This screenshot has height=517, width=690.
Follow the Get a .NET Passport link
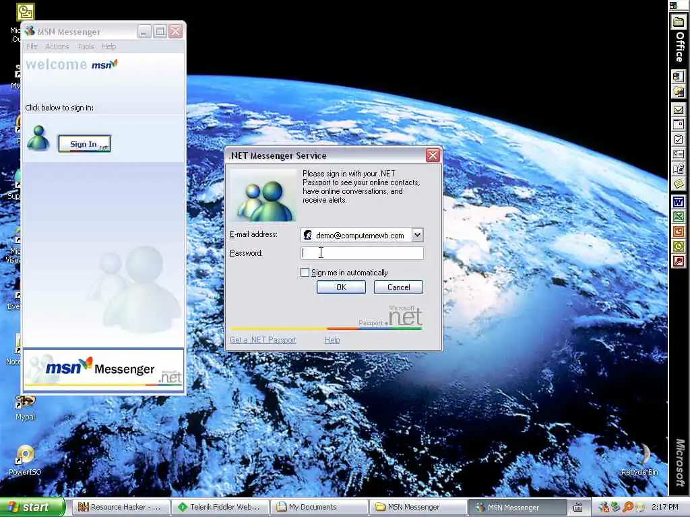263,340
